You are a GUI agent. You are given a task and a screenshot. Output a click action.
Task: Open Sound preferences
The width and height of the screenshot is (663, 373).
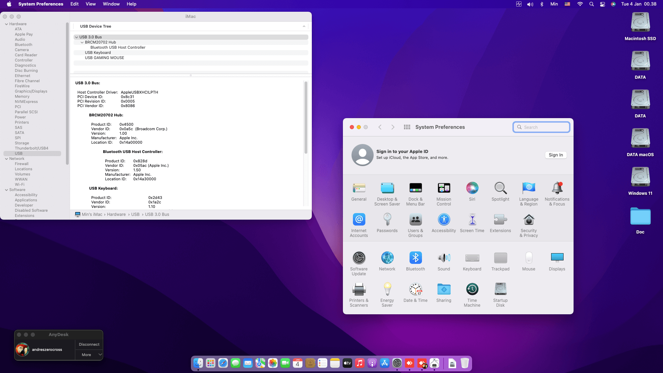(444, 262)
